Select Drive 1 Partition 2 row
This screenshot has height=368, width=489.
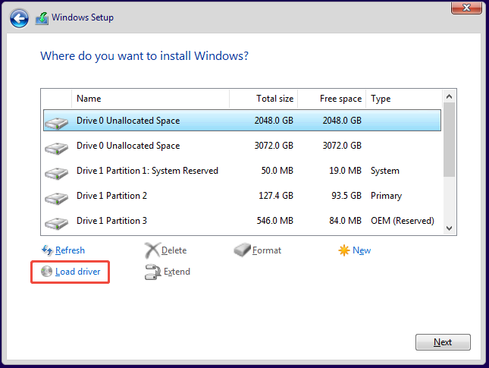pos(242,196)
